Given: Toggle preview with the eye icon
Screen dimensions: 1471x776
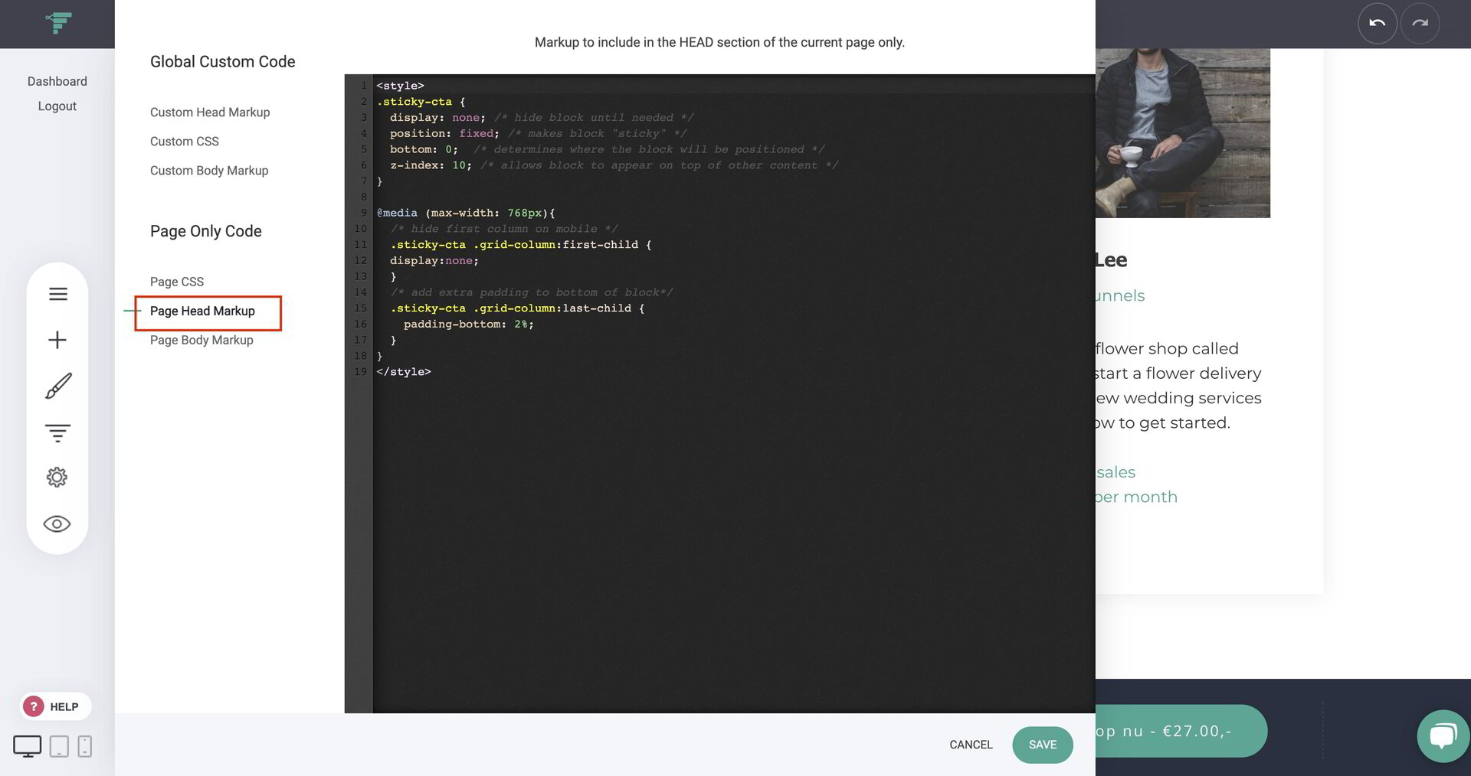Looking at the screenshot, I should pyautogui.click(x=57, y=523).
